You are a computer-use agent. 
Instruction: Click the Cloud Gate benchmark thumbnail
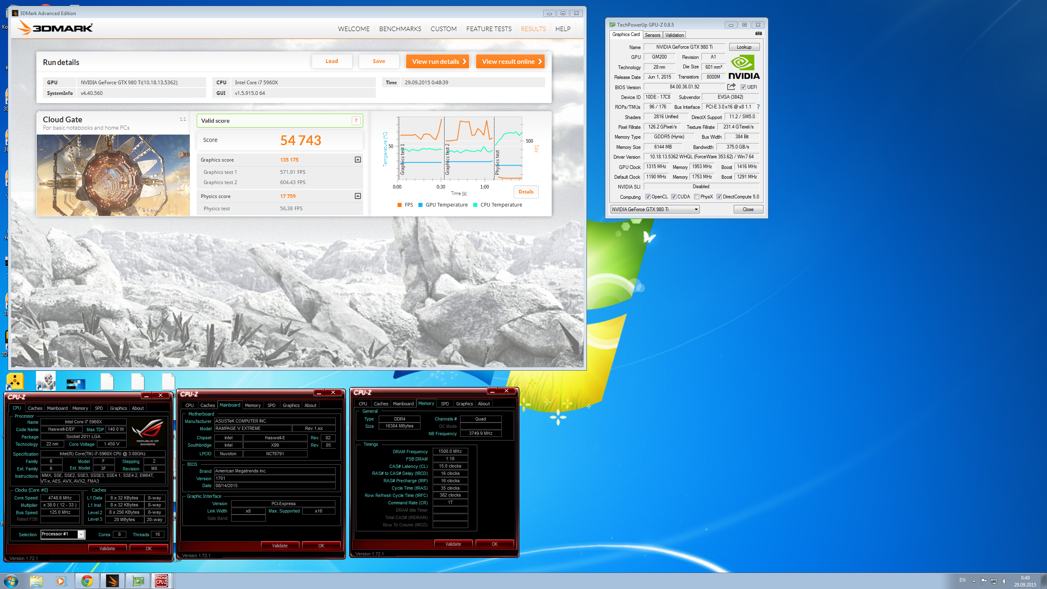coord(113,175)
